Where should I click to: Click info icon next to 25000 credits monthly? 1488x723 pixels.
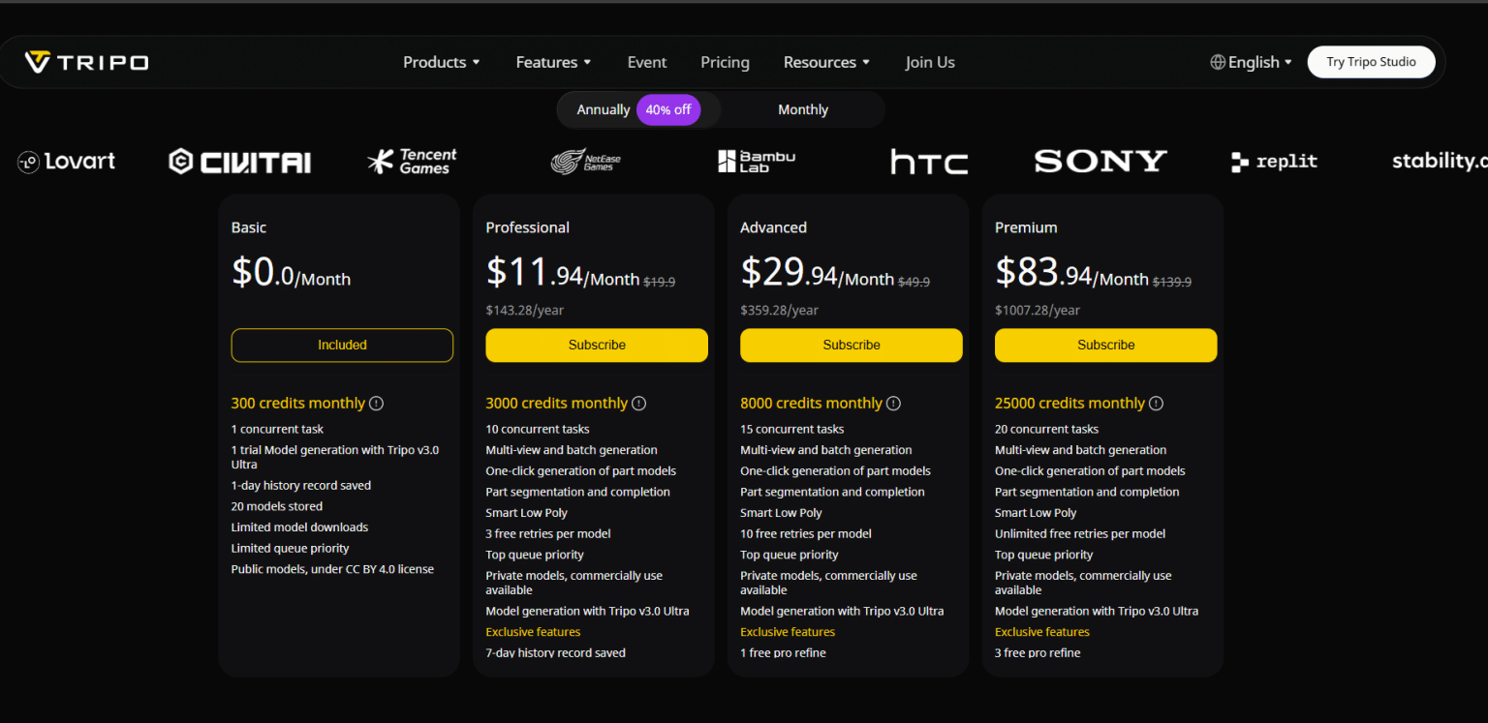coord(1157,404)
